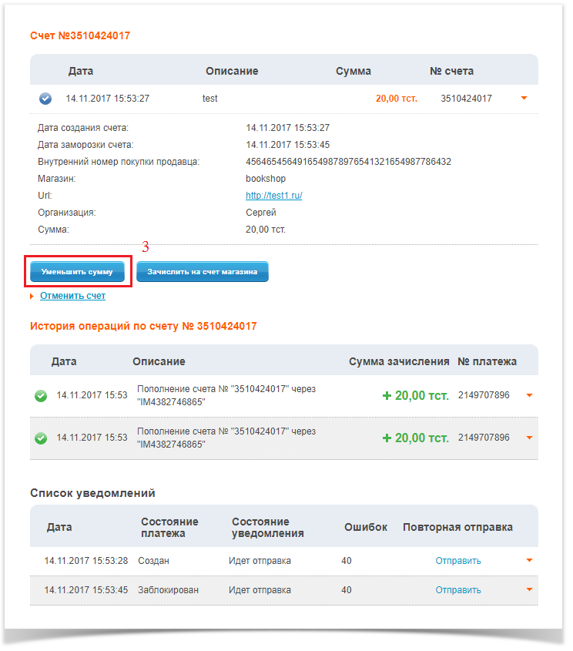
Task: Click green checkmark in second operation row
Action: (x=41, y=438)
